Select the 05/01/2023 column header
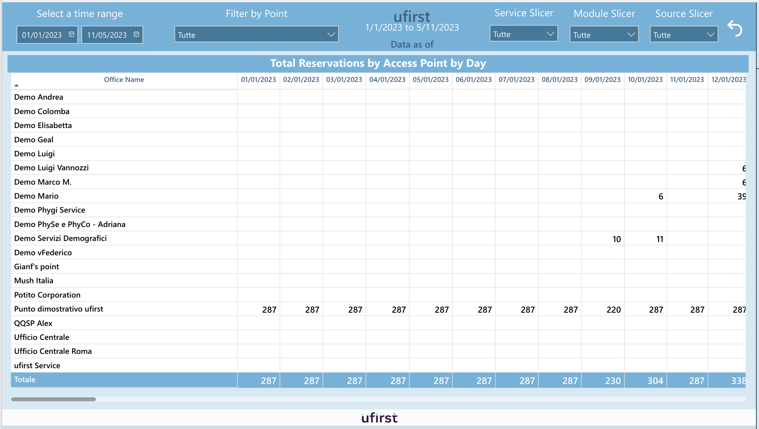The height and width of the screenshot is (429, 759). click(x=431, y=79)
